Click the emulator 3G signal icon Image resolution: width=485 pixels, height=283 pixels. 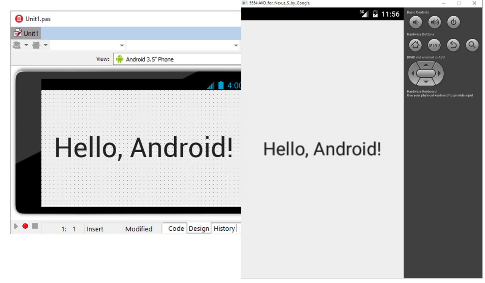pos(364,14)
